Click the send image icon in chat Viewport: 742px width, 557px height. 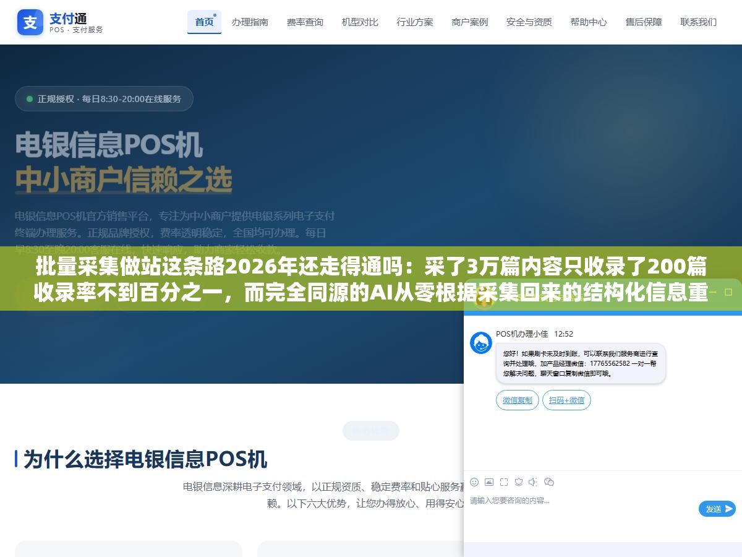489,482
